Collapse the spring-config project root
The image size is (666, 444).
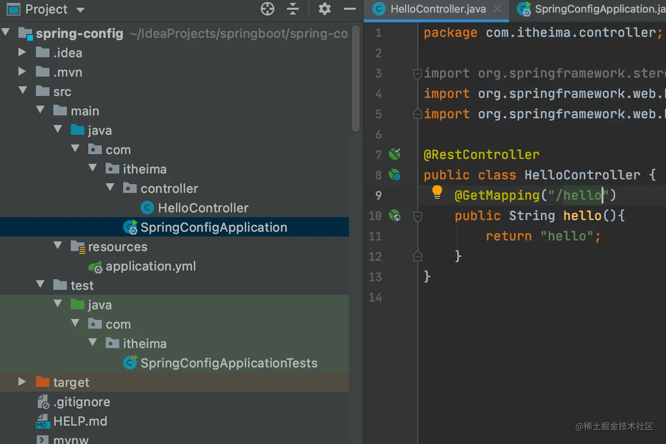coord(6,32)
